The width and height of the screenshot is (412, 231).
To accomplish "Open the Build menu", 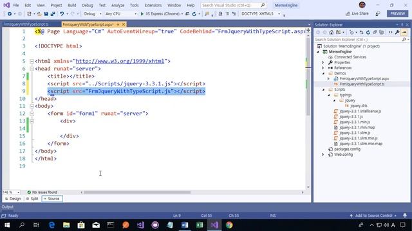I will coord(71,5).
